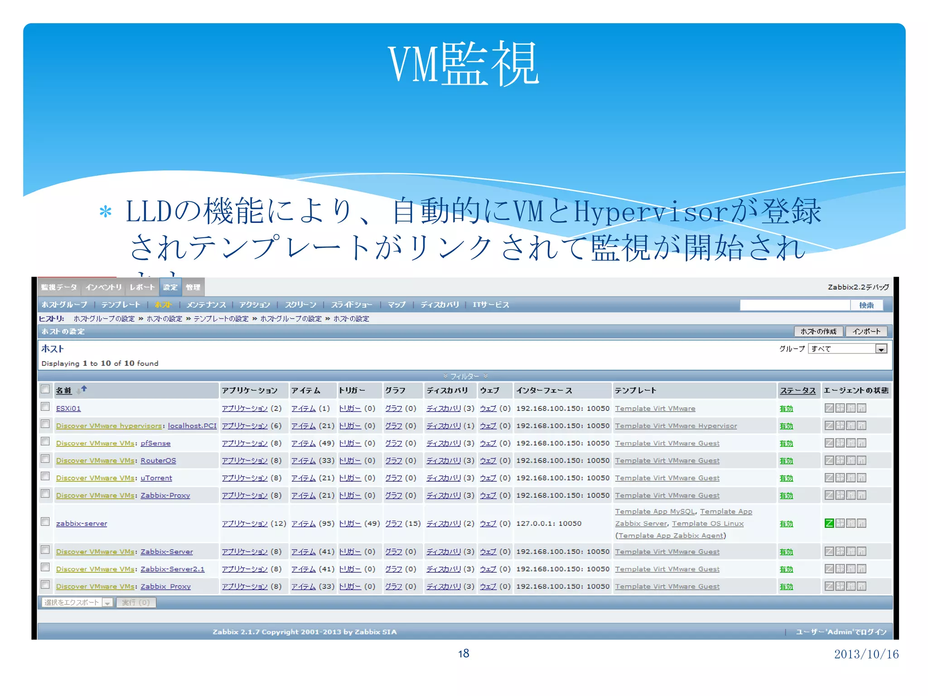
Task: Click SNMP icon in Discover VMware VMs: Zabbix-Server row
Action: click(840, 551)
